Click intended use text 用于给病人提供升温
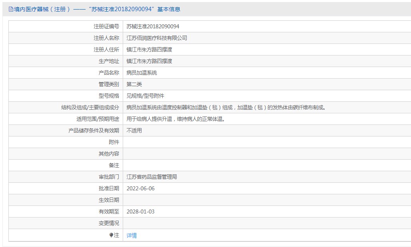Image resolution: width=411 pixels, height=247 pixels. click(x=150, y=119)
